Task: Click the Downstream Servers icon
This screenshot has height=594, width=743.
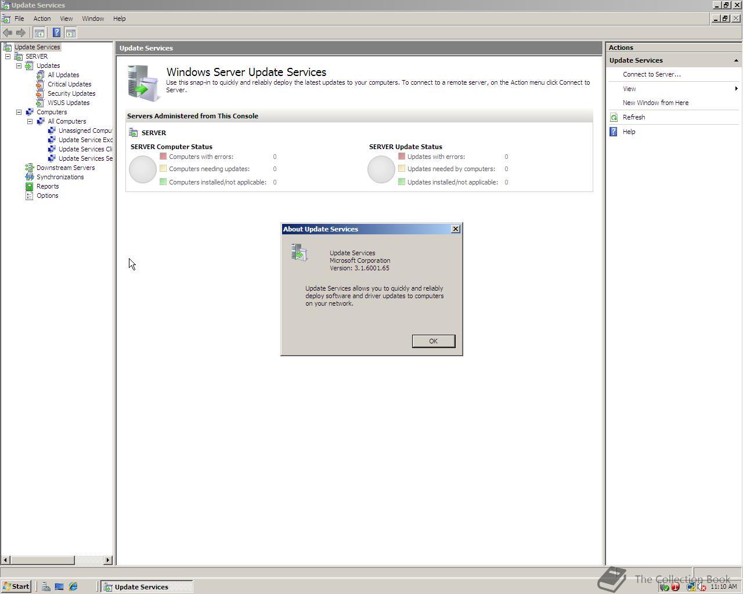Action: 30,168
